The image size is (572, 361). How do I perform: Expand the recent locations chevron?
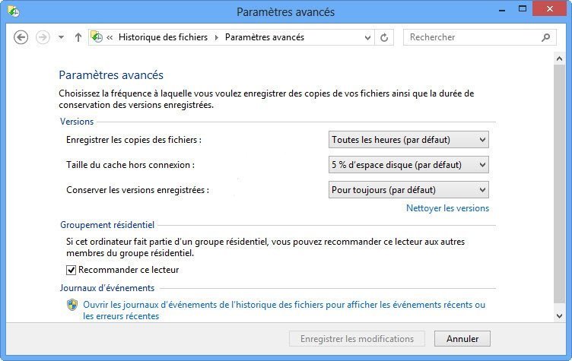(x=61, y=37)
